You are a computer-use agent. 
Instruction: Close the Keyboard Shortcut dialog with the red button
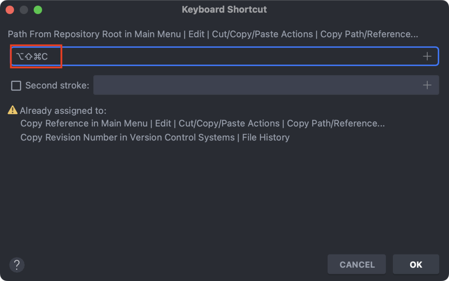[10, 10]
